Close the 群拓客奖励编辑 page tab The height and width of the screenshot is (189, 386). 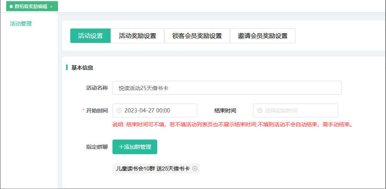[51, 7]
